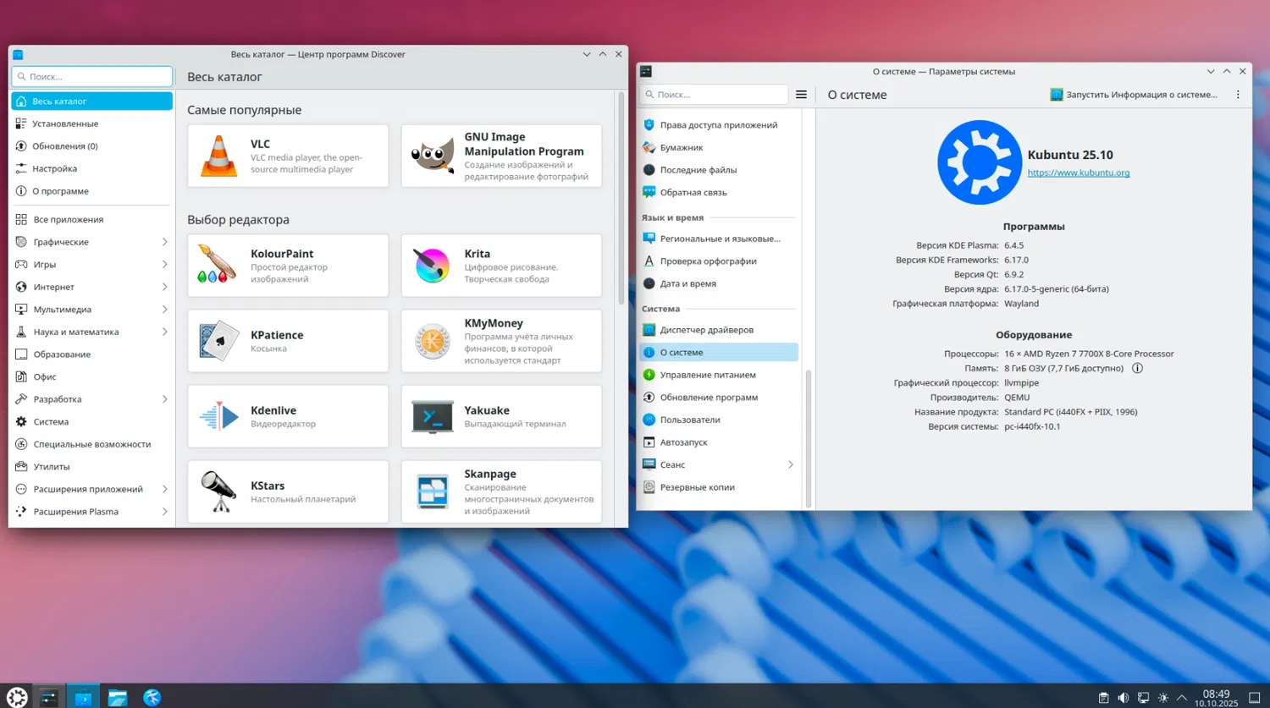Open the kubuntu.org link
Screen dimensions: 1270x708
pyautogui.click(x=1079, y=173)
